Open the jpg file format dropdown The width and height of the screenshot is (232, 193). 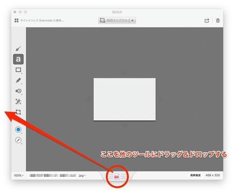82,175
